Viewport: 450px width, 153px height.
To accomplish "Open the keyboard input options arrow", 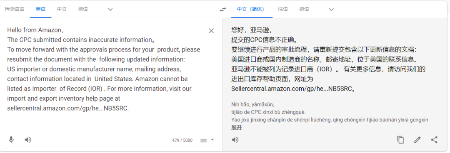I will click(212, 140).
